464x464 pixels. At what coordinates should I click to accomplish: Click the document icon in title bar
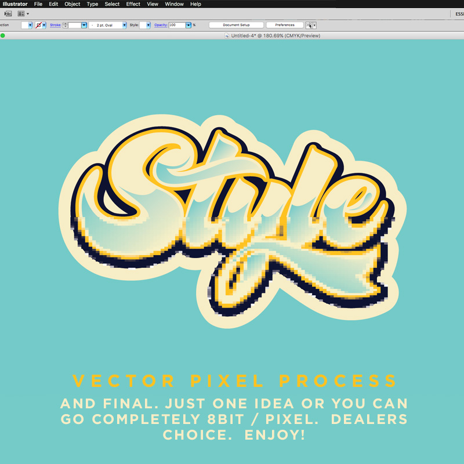pyautogui.click(x=227, y=36)
